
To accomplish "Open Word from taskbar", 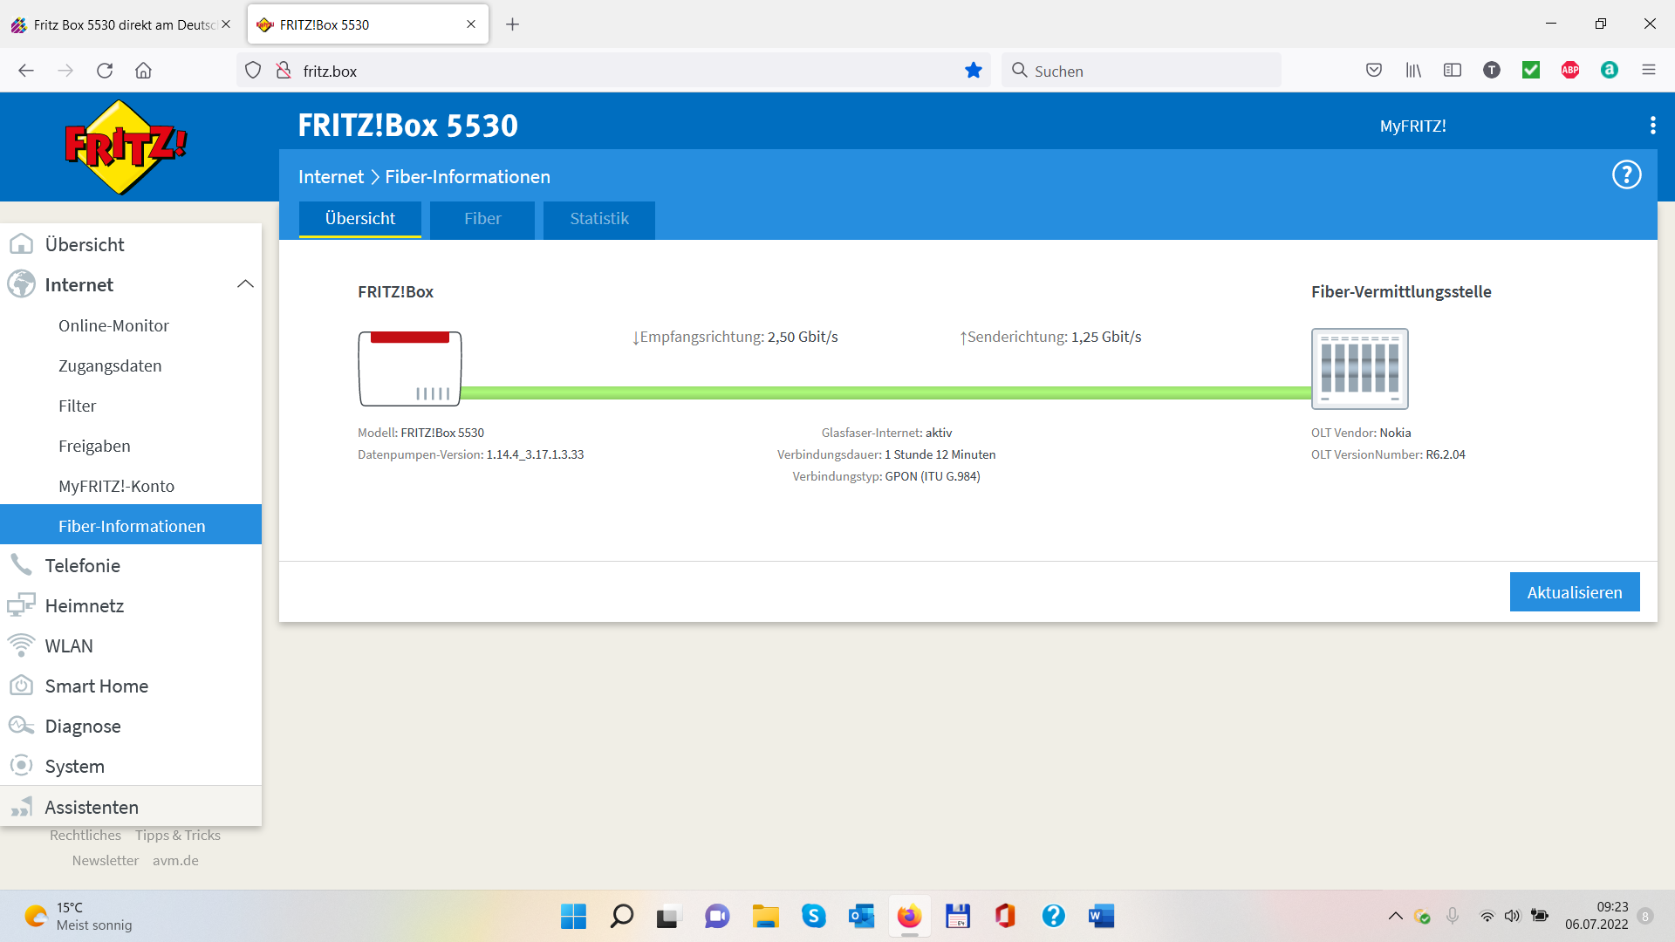I will 1101,916.
